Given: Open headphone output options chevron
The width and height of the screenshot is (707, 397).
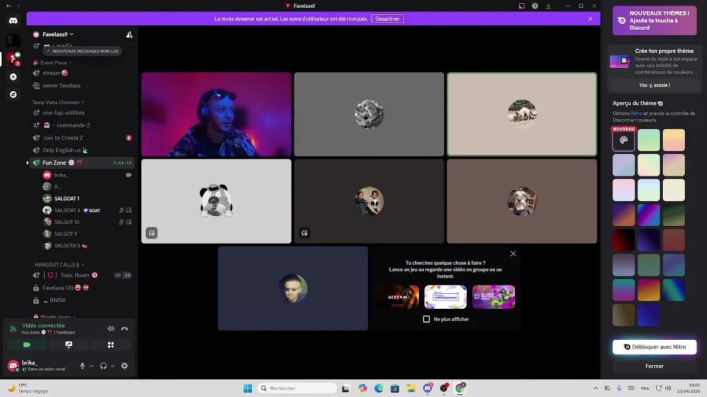Looking at the screenshot, I should coord(113,366).
